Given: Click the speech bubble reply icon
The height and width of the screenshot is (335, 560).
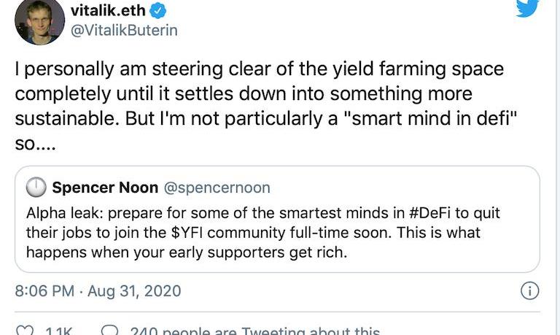Looking at the screenshot, I should [109, 331].
